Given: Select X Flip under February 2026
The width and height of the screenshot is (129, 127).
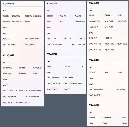Looking at the screenshot, I should tap(49, 67).
